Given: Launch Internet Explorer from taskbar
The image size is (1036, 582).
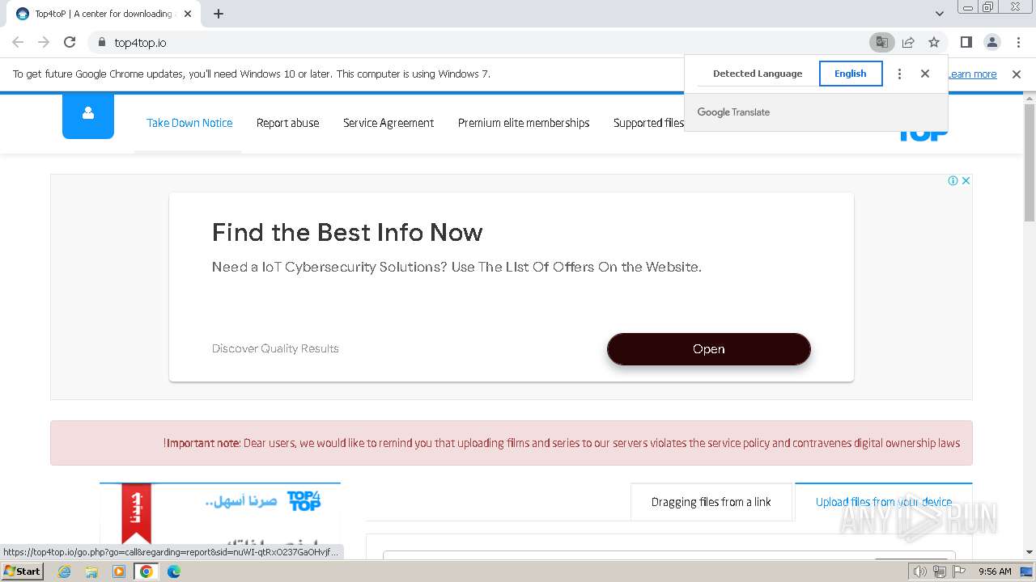Looking at the screenshot, I should pos(65,571).
